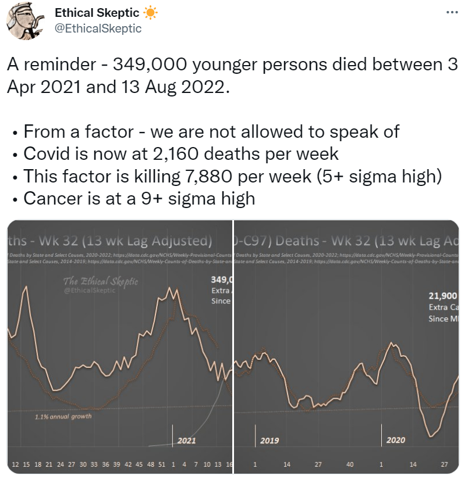Viewport: 468px width, 487px height.
Task: Click the sun emoji beside the display name
Action: (151, 13)
